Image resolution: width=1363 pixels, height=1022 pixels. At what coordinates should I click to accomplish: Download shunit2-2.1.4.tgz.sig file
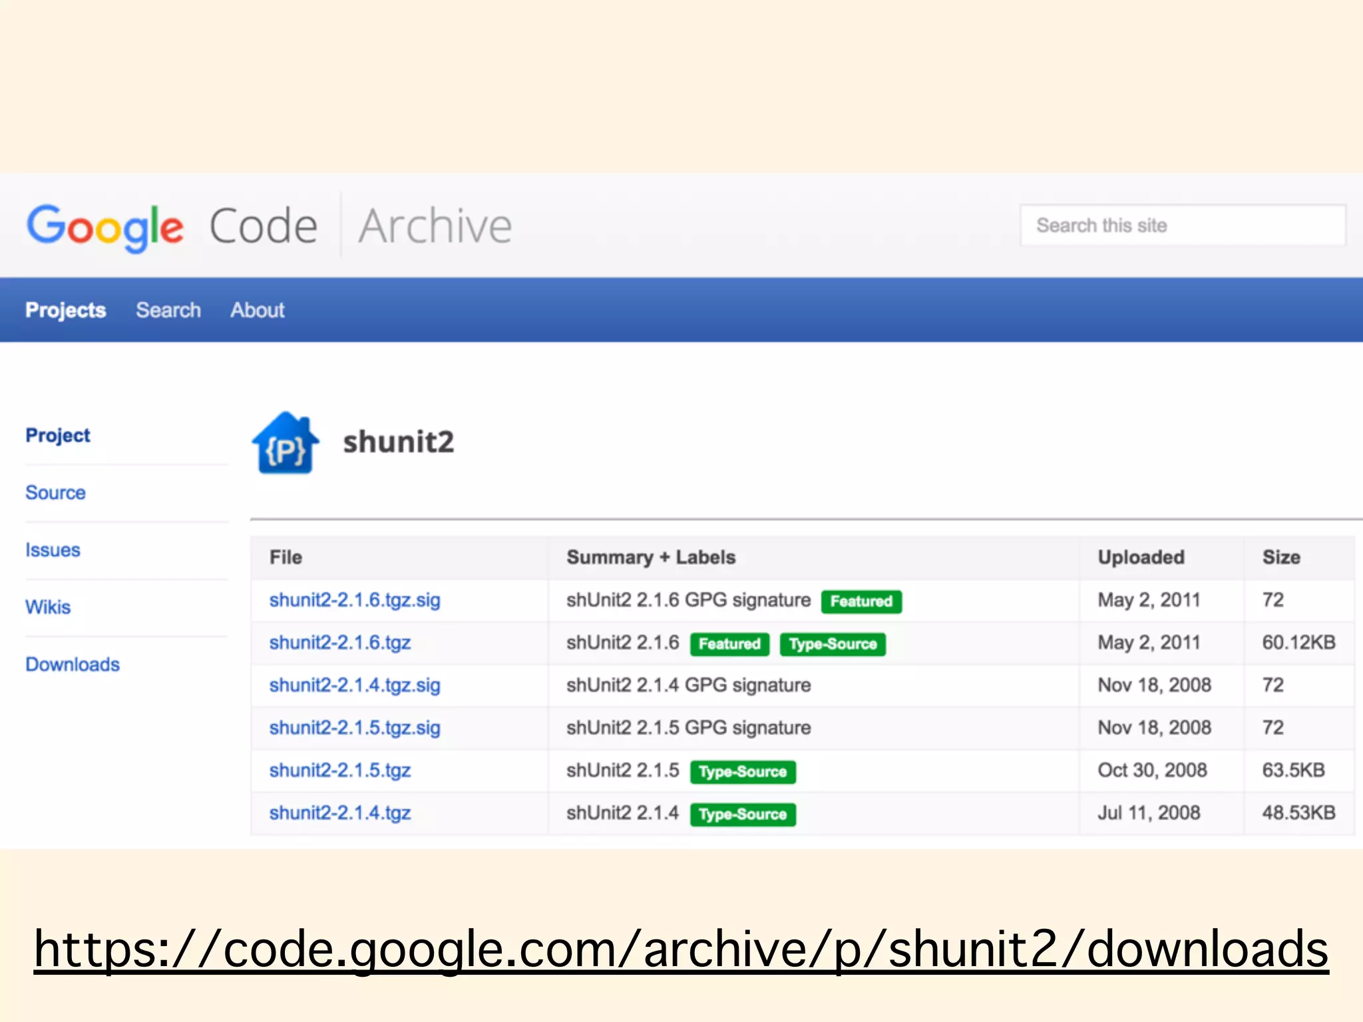(355, 685)
